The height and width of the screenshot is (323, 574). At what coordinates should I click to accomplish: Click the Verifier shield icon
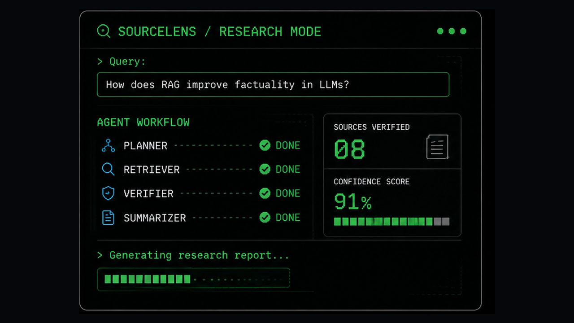coord(108,193)
